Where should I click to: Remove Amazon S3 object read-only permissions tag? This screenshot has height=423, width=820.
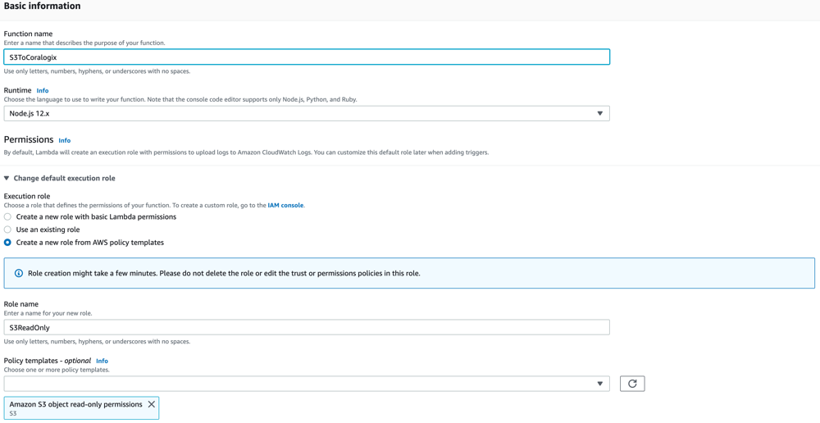(151, 404)
